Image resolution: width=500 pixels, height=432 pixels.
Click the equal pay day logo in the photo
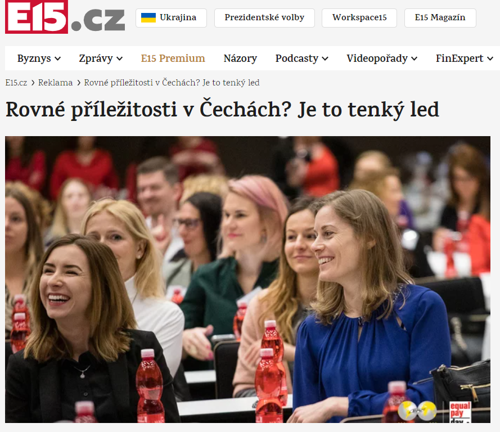pyautogui.click(x=460, y=412)
